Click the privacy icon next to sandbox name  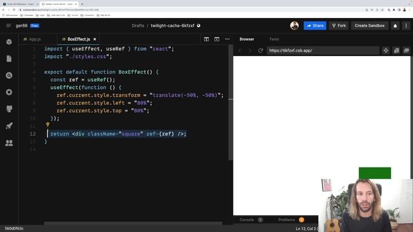pos(199,26)
